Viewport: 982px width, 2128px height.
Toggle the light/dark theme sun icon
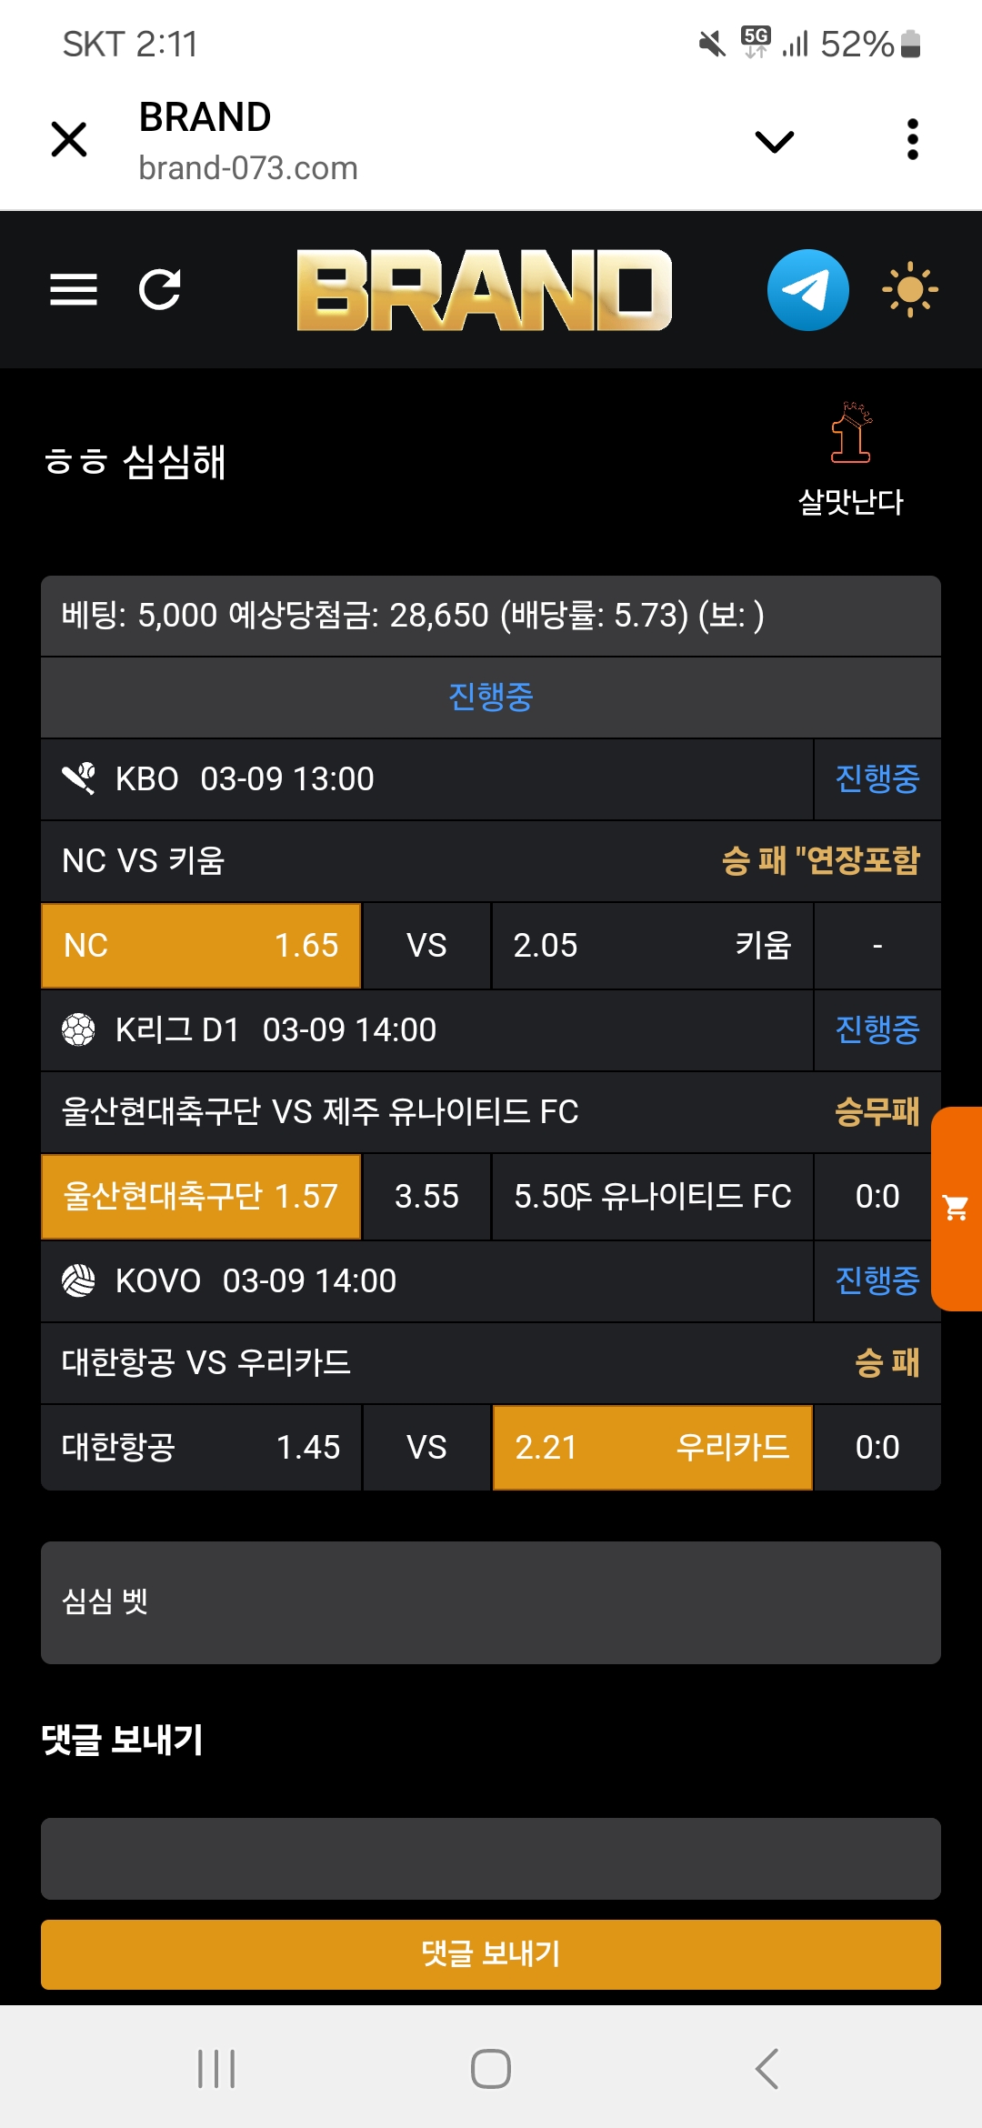point(909,290)
